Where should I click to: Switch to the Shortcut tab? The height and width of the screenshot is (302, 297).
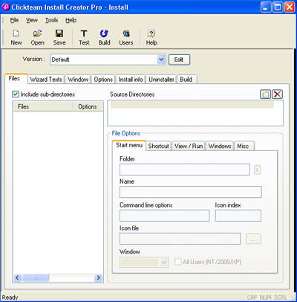(158, 146)
